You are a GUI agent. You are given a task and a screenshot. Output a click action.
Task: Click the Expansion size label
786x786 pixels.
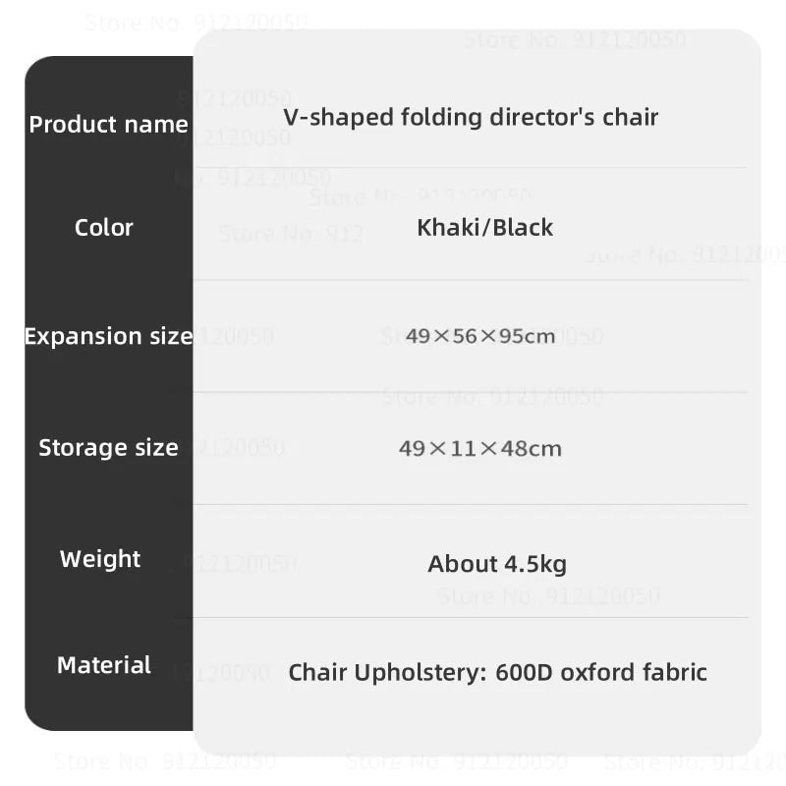[x=108, y=336]
